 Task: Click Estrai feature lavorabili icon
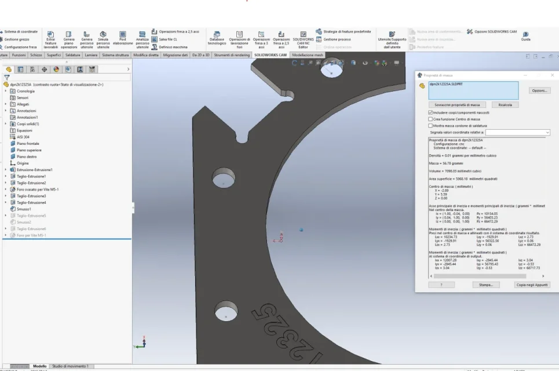[x=50, y=35]
